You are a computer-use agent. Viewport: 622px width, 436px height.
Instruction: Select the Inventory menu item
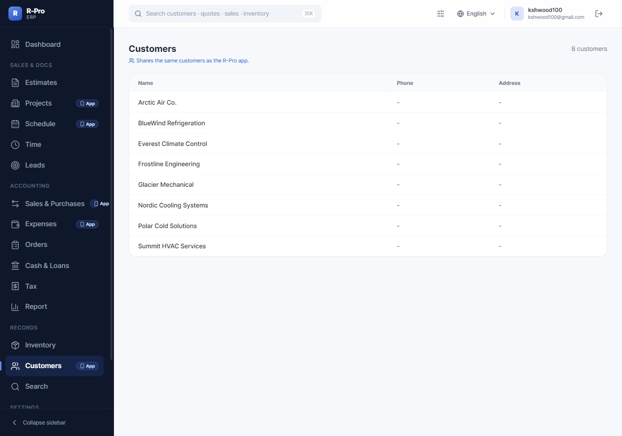click(x=55, y=345)
